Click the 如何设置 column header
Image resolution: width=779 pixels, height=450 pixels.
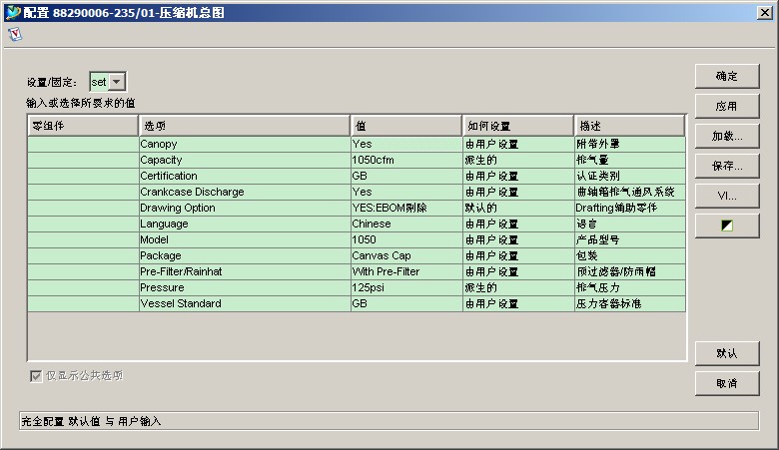click(x=517, y=126)
